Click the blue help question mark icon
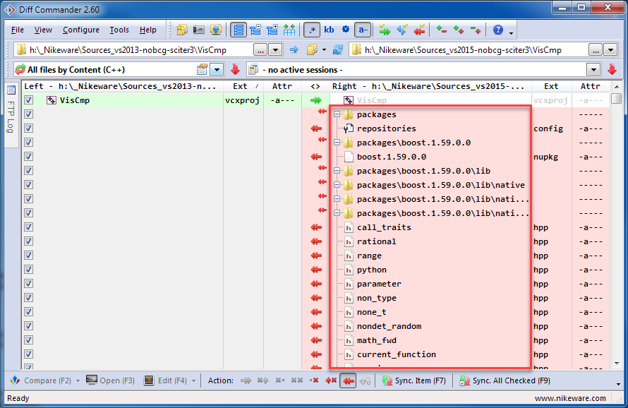Screen dimensions: 628x408 498,30
